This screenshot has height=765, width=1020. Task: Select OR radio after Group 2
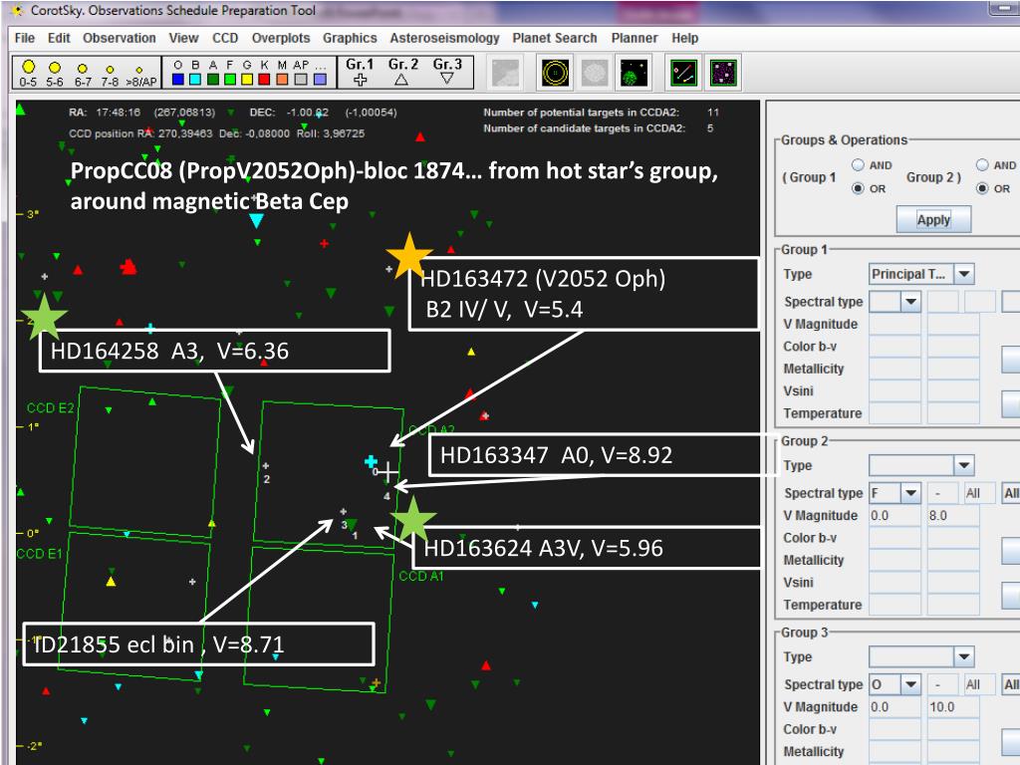click(982, 188)
